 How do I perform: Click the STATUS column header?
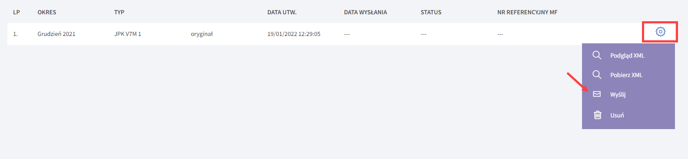[431, 12]
